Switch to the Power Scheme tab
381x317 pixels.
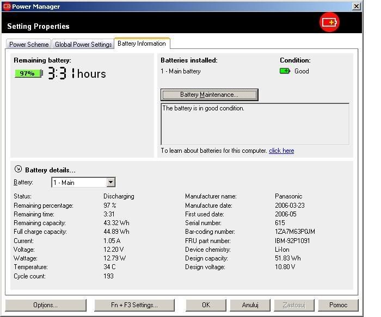pos(29,45)
